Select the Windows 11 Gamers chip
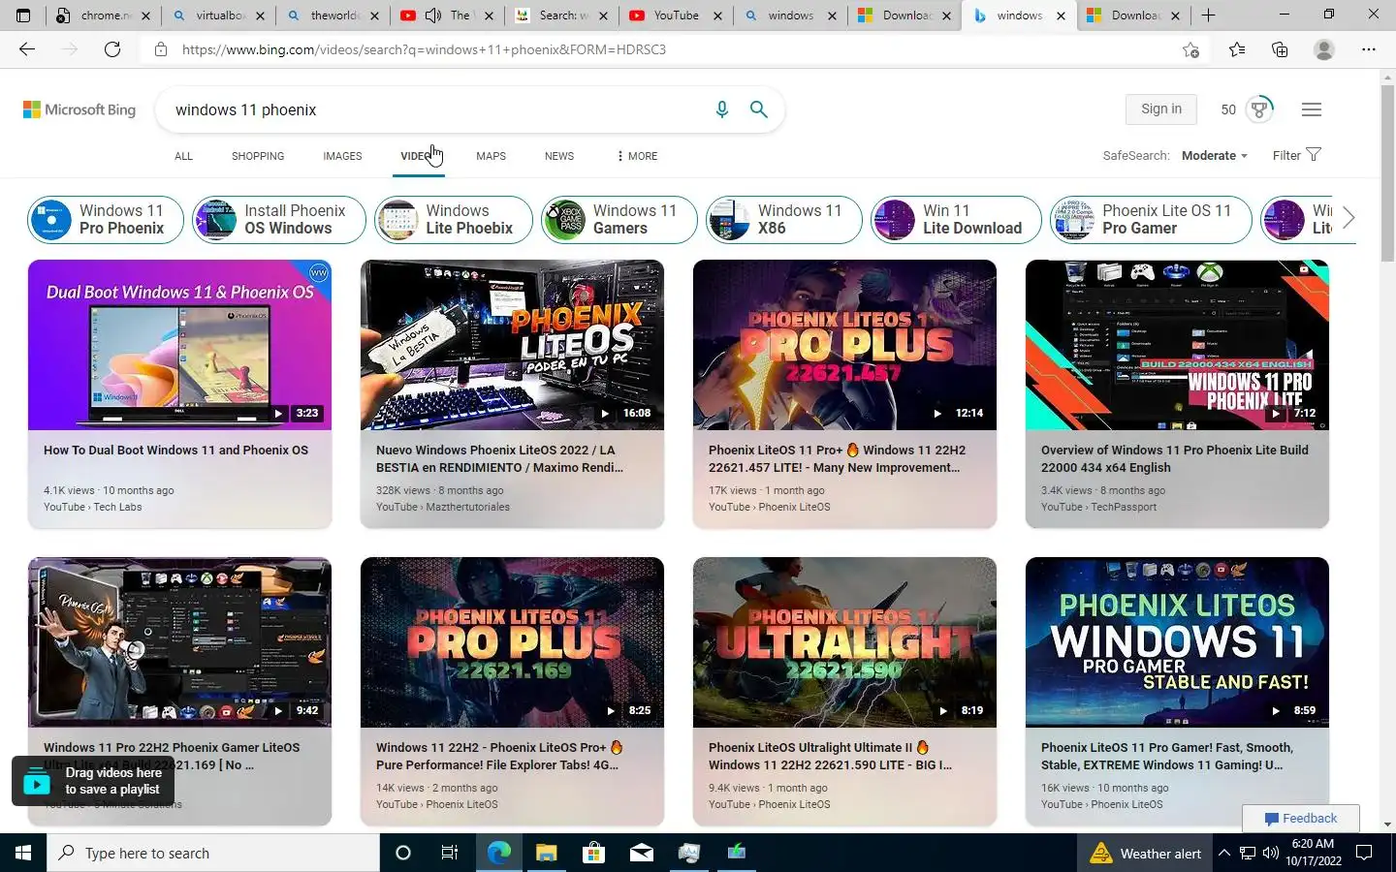This screenshot has height=872, width=1396. pyautogui.click(x=619, y=219)
